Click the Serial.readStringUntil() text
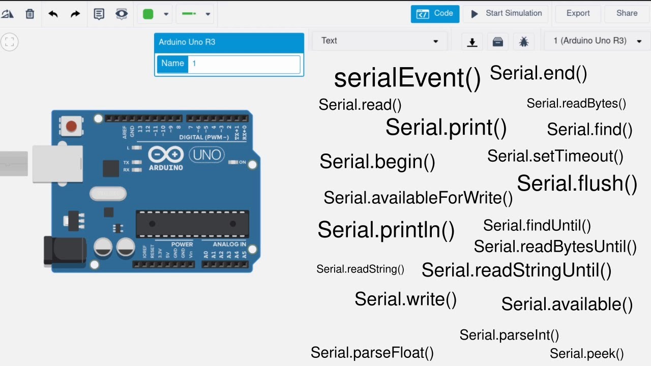 pyautogui.click(x=517, y=270)
